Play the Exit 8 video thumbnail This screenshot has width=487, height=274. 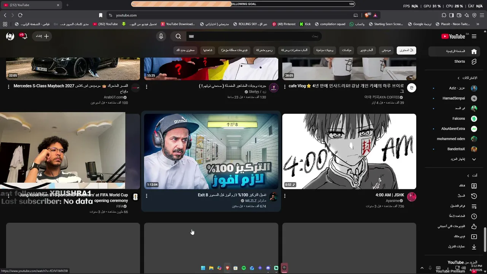tap(211, 151)
